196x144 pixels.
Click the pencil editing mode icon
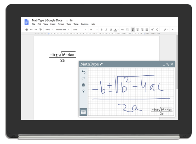click(165, 30)
